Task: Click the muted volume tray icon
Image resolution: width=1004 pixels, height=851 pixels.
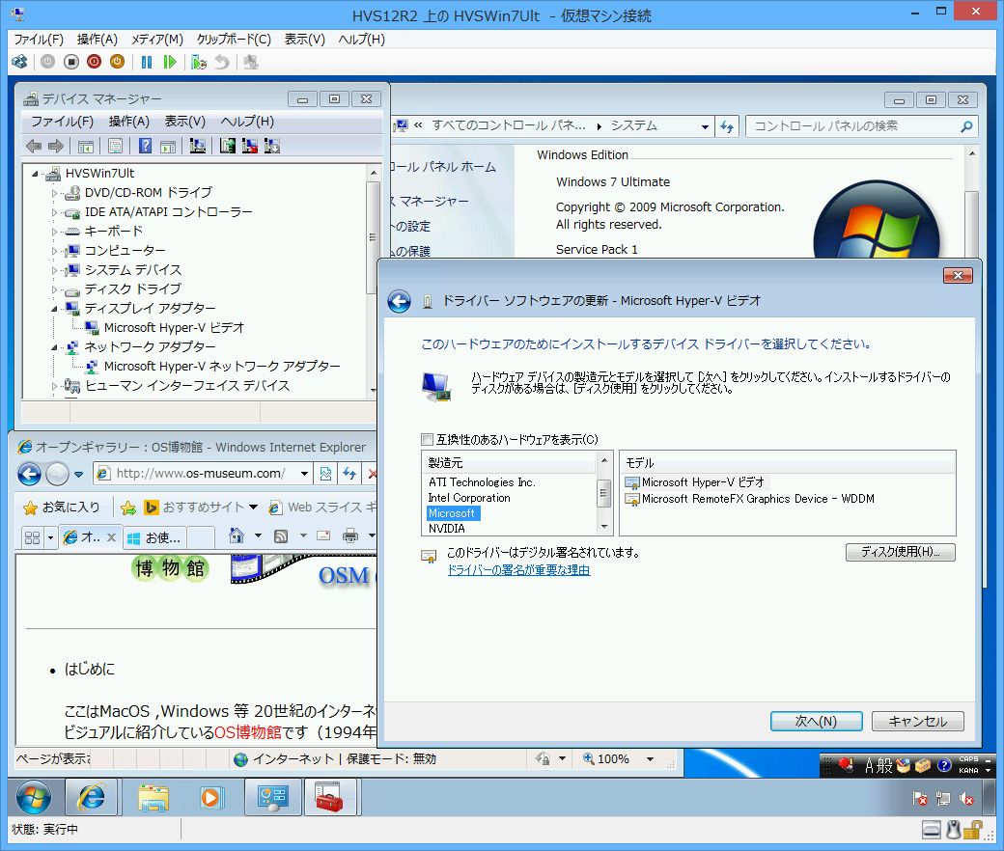Action: click(x=966, y=799)
